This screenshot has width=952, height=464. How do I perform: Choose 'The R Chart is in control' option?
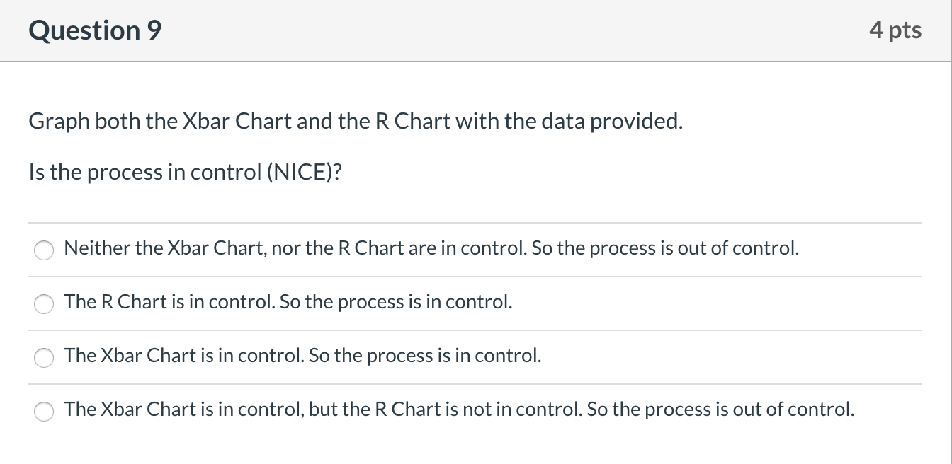coord(43,303)
